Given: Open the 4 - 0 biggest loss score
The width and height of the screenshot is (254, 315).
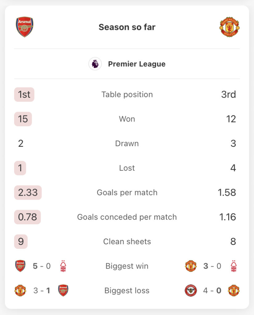Looking at the screenshot, I should click(212, 290).
